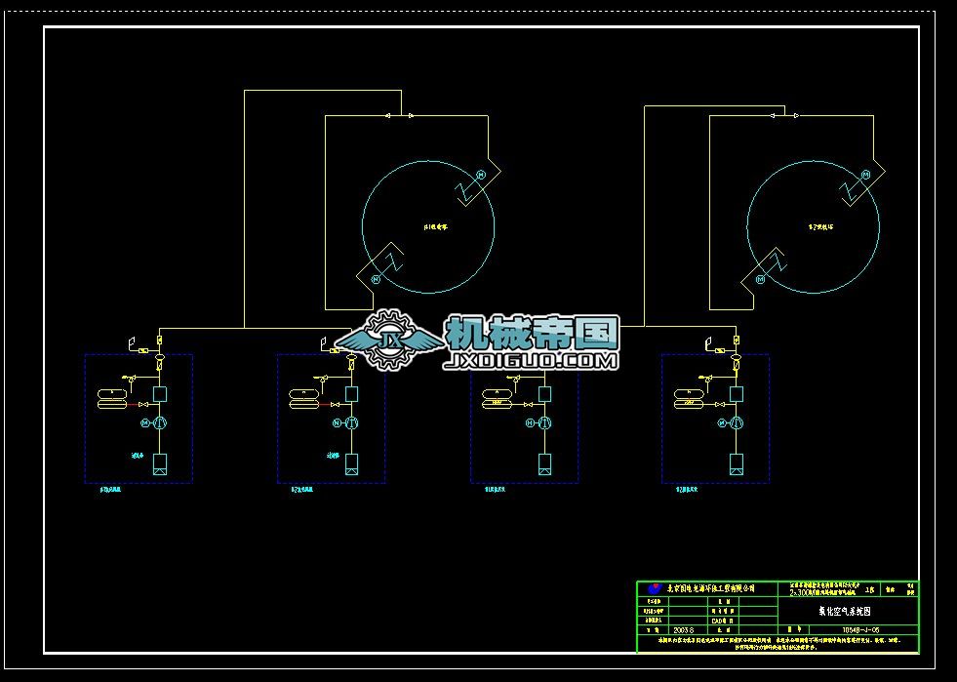
Task: Select the M motor symbol on #1 absorber tower
Action: tap(481, 173)
